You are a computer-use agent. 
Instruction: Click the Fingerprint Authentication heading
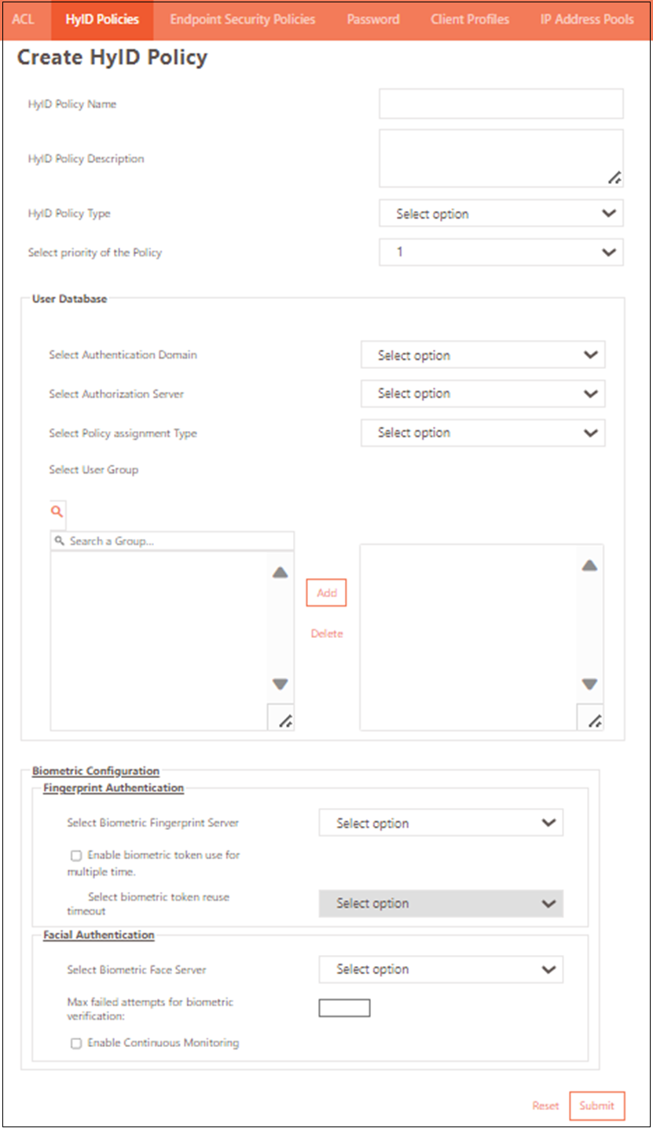click(113, 787)
